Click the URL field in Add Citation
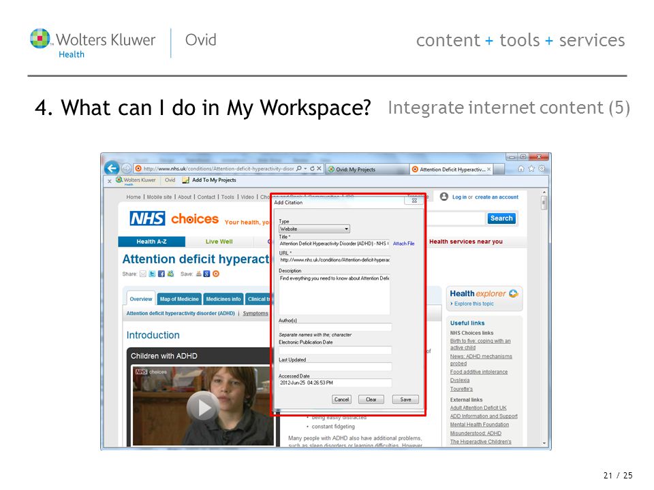Screen dimensions: 654x490 tap(334, 260)
